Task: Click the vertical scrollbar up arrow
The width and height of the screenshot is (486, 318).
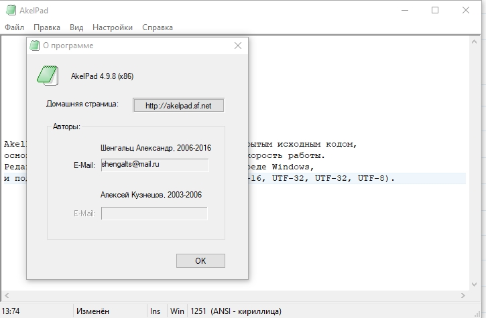Action: (474, 42)
